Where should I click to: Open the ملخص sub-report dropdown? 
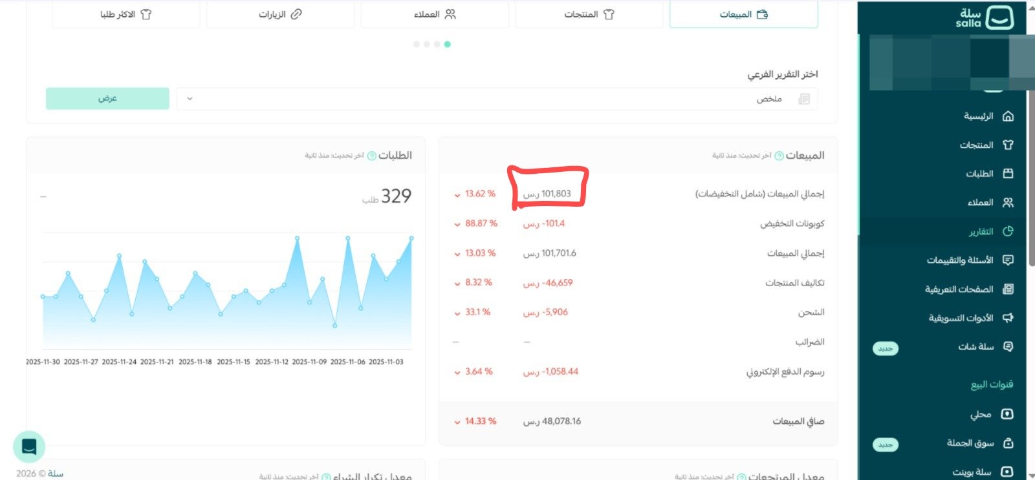coord(497,99)
